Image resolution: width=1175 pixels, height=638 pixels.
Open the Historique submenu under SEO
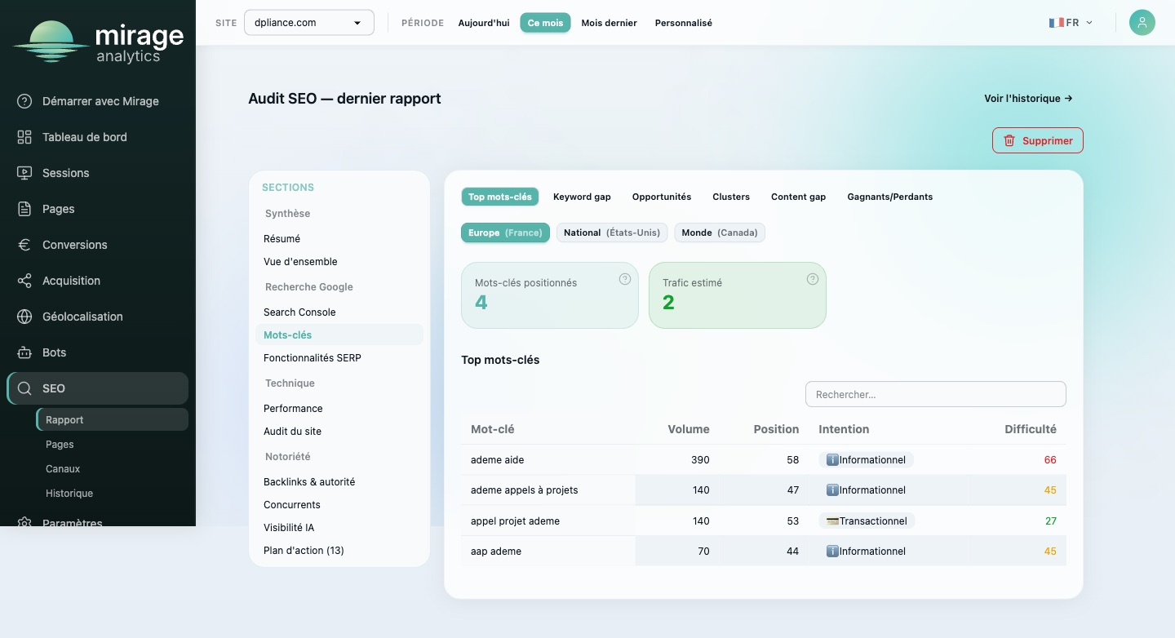coord(113,493)
